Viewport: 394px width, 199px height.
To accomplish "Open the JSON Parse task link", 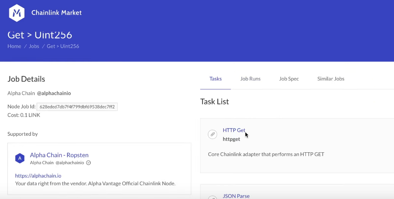I will pyautogui.click(x=236, y=196).
